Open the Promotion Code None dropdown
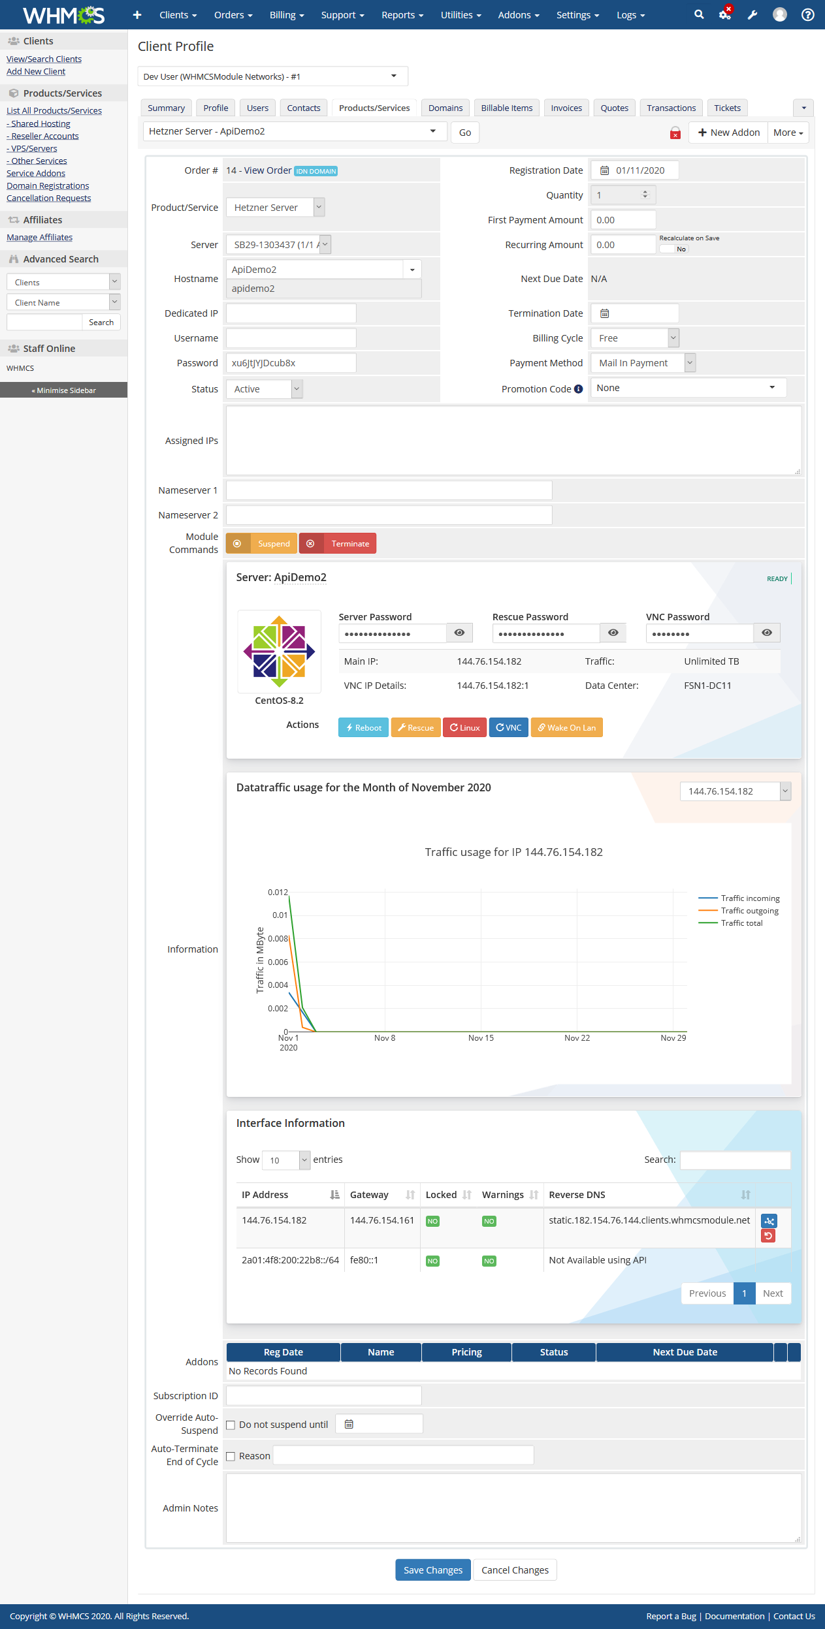The width and height of the screenshot is (825, 1629). 688,388
